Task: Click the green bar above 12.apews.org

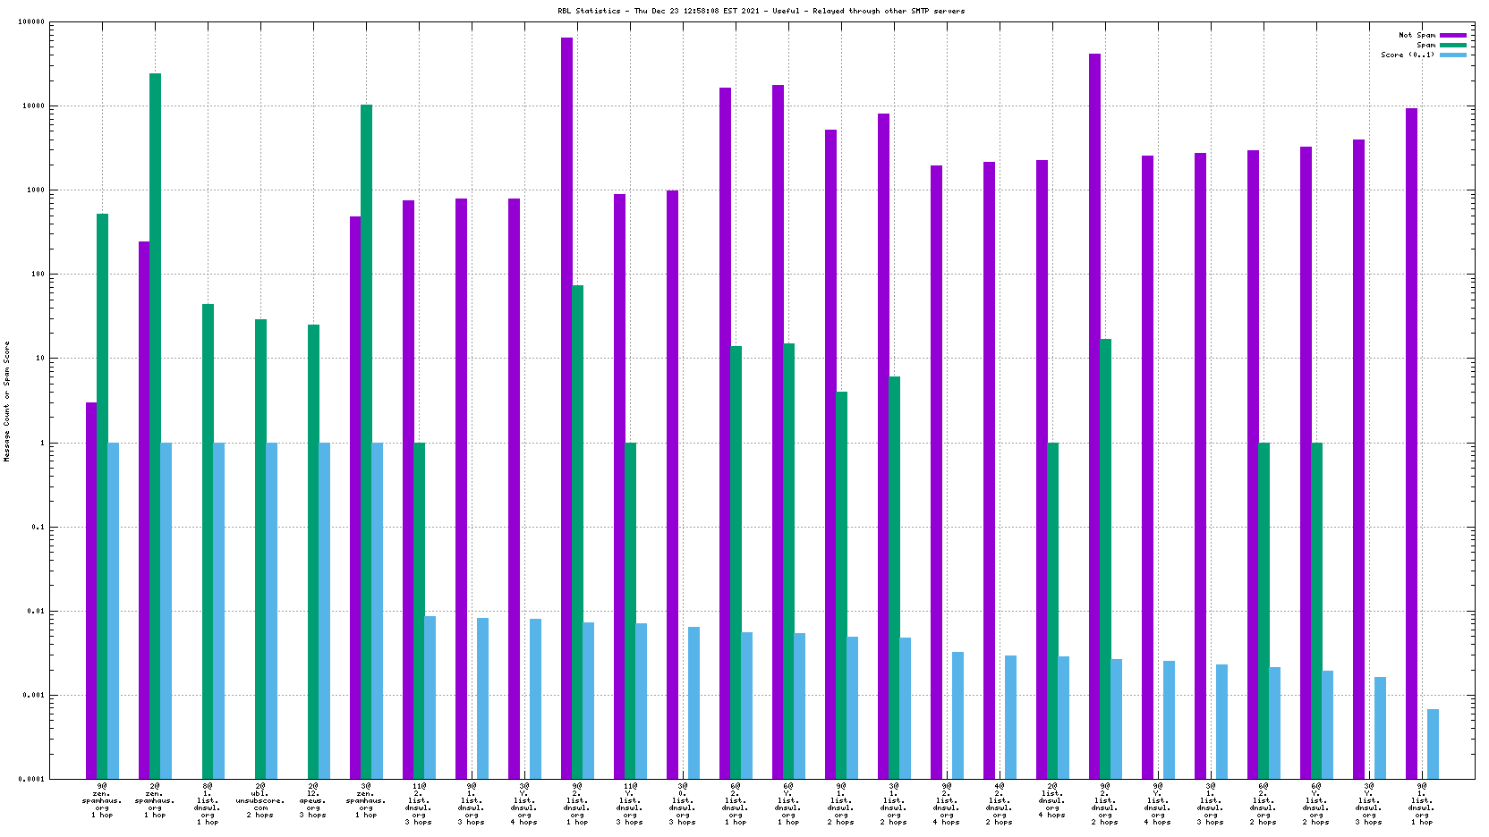Action: [313, 550]
